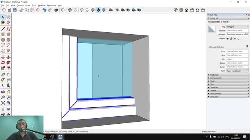Viewport: 250px width, 140px height.
Task: Click the volume speaker tray icon
Action: [222, 136]
